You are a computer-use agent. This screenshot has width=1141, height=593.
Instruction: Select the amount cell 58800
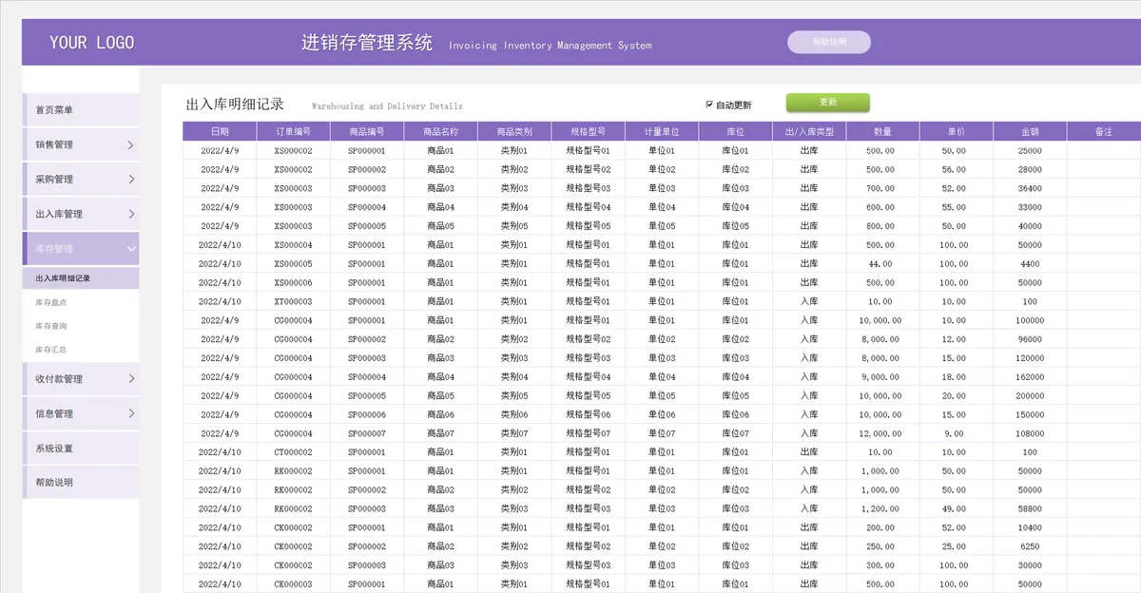1030,509
